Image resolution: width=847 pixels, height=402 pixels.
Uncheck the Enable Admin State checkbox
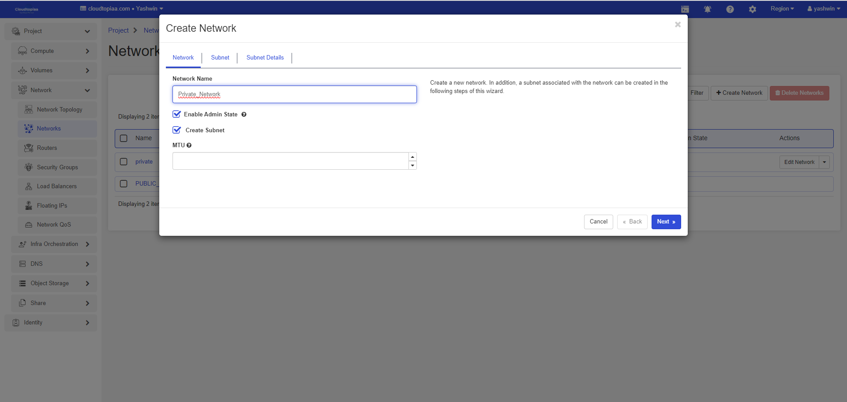177,114
